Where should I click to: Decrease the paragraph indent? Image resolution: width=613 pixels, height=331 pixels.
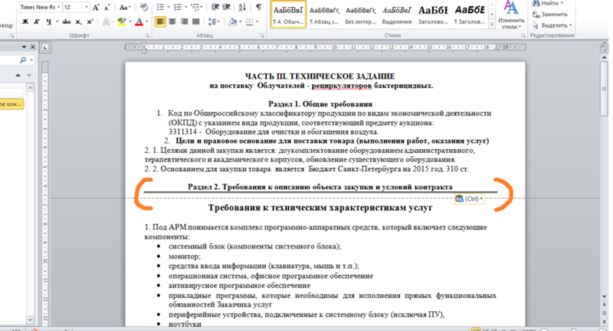(x=215, y=8)
